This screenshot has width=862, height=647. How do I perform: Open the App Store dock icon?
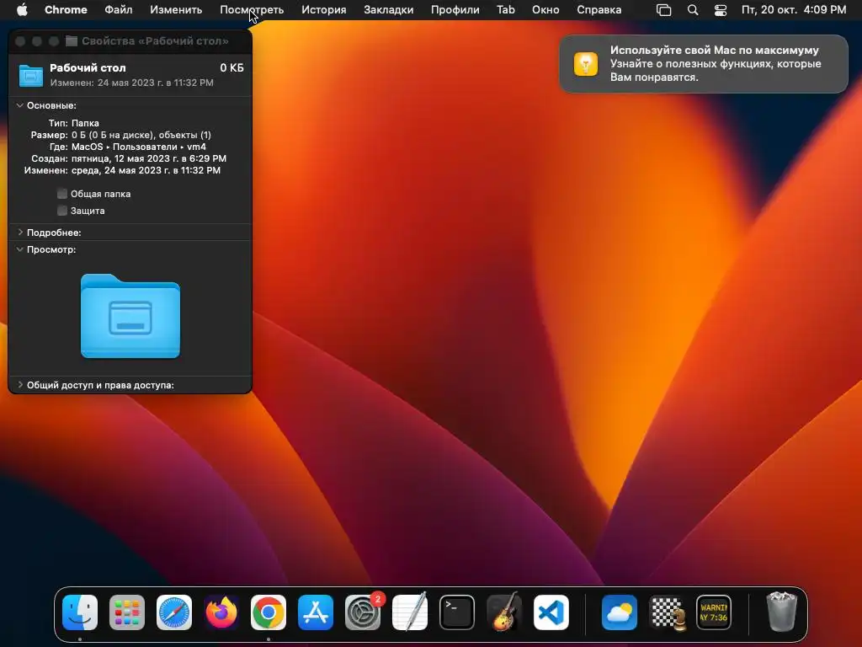[x=316, y=612]
